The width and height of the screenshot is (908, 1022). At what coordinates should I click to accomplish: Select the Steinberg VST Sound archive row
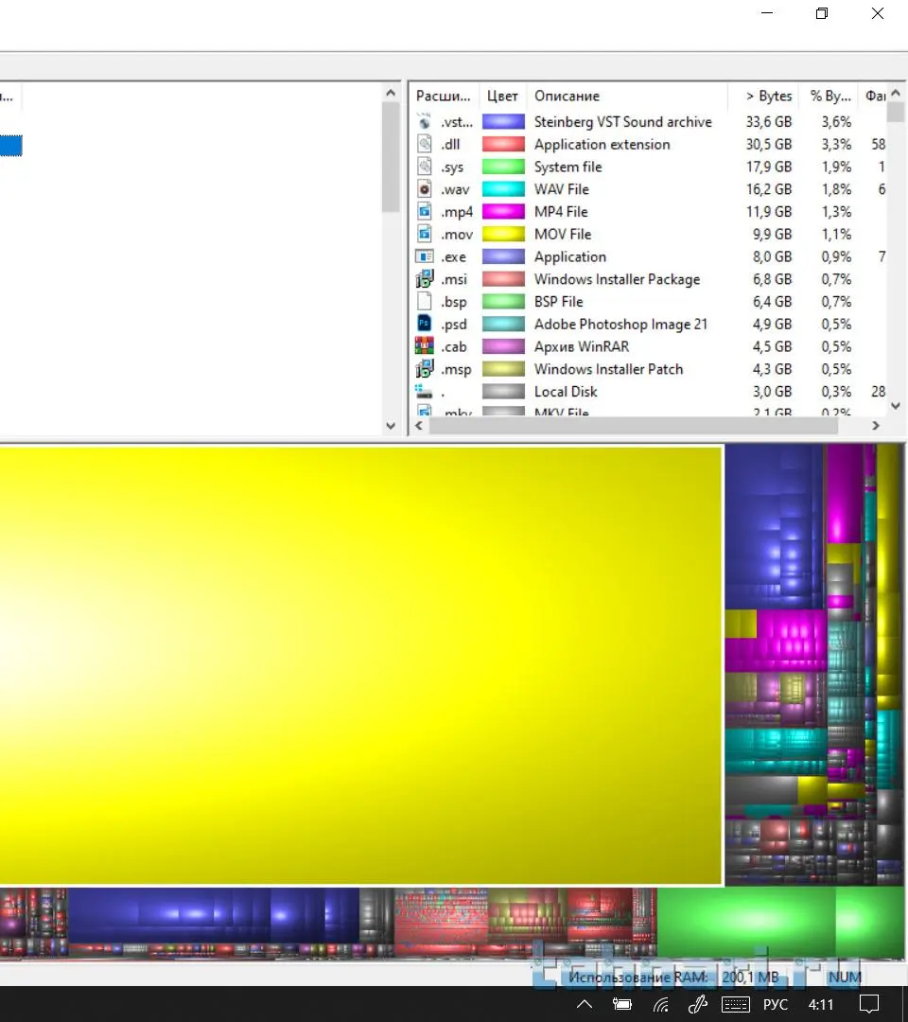[648, 122]
